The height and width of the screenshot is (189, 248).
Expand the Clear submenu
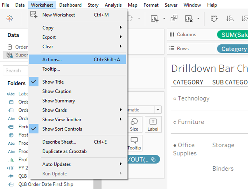pyautogui.click(x=77, y=46)
